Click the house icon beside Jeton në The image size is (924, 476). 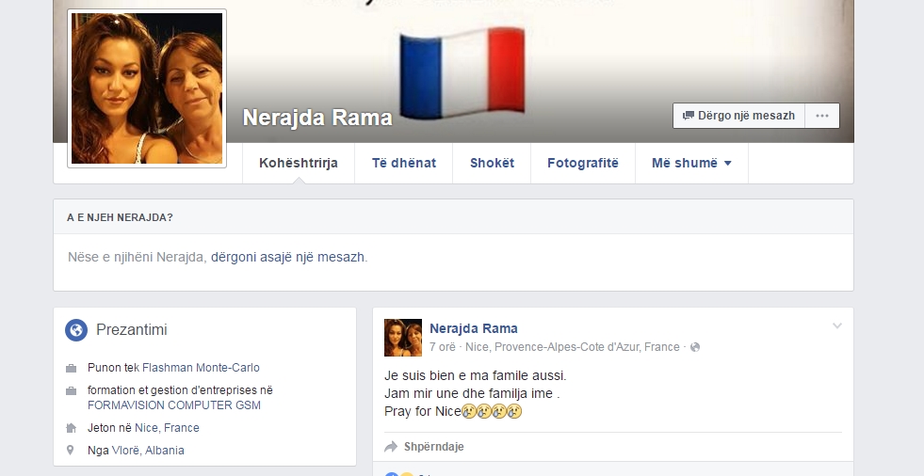tap(71, 428)
